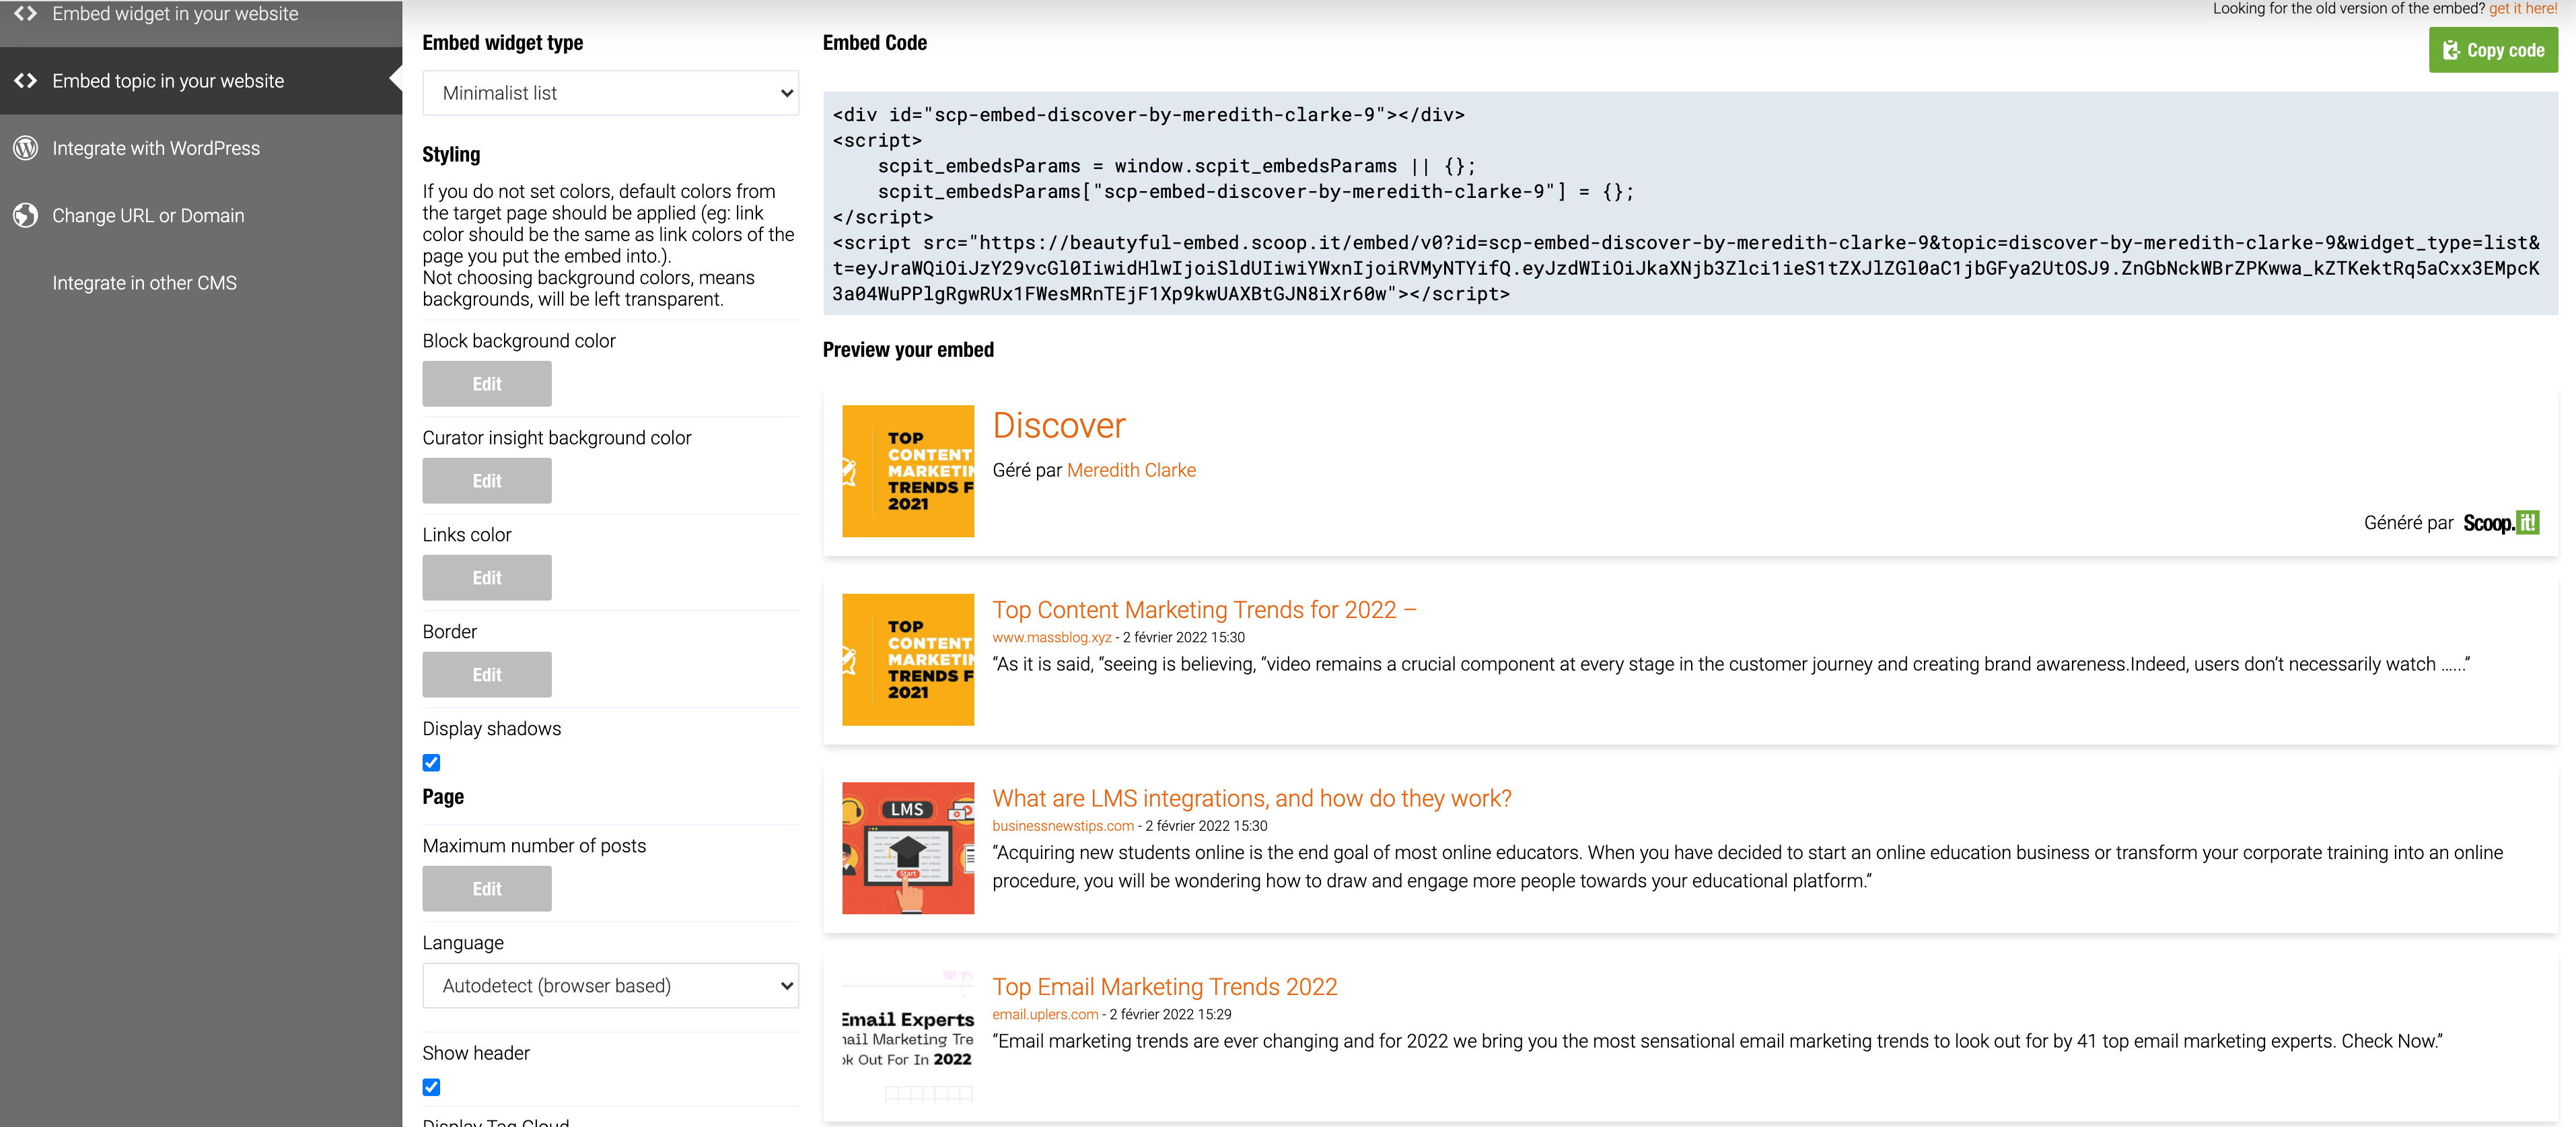Image resolution: width=2576 pixels, height=1127 pixels.
Task: Click the WordPress logo icon in sidebar
Action: tap(25, 148)
